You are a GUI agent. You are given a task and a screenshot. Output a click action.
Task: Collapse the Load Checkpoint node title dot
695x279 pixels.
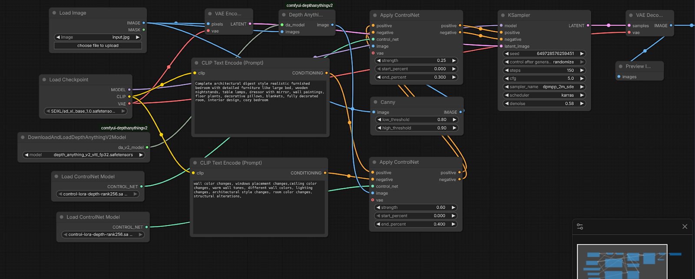click(44, 80)
